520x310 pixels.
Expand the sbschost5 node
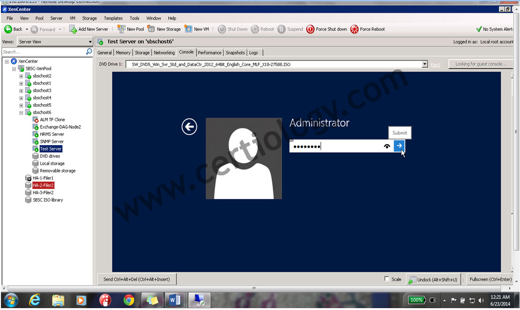21,105
